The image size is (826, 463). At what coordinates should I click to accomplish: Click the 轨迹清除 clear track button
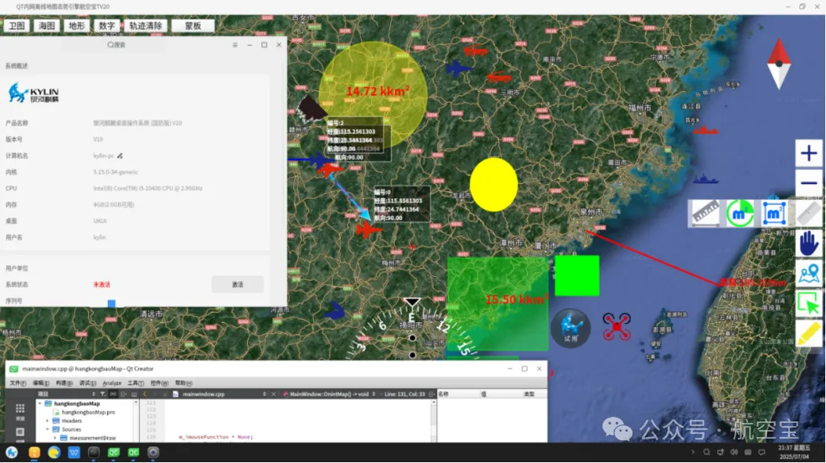pos(146,26)
